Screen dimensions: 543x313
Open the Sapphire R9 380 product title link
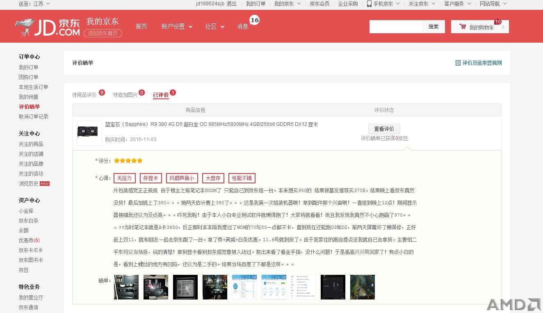(212, 124)
